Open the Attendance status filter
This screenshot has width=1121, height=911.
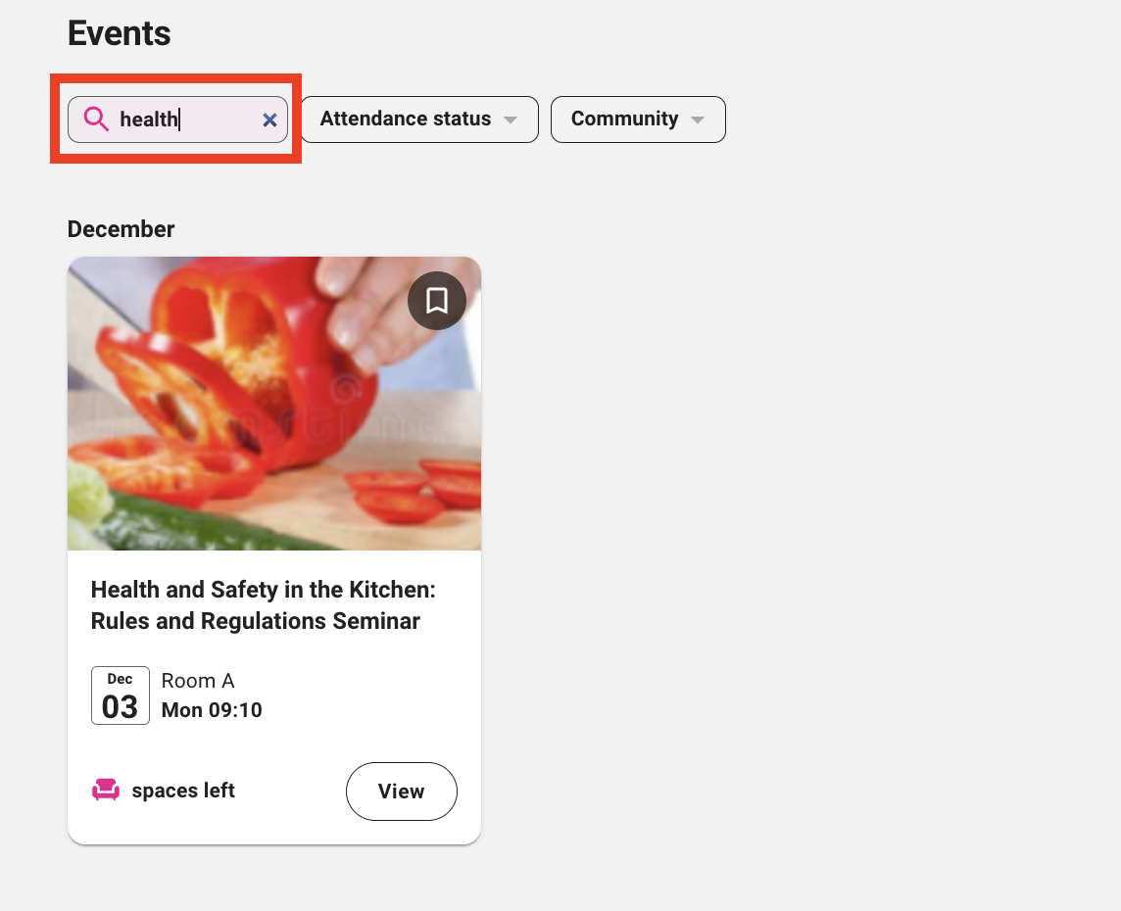pyautogui.click(x=406, y=120)
